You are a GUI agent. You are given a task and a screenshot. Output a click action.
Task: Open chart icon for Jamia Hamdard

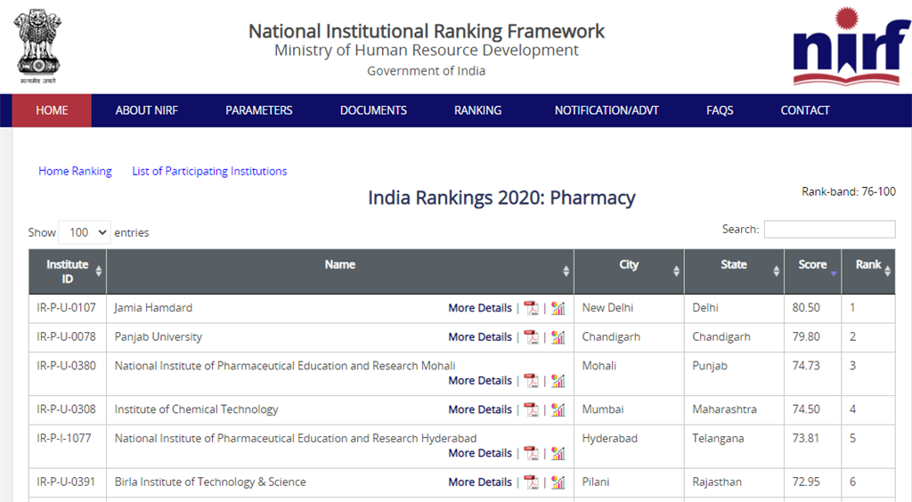pyautogui.click(x=558, y=308)
